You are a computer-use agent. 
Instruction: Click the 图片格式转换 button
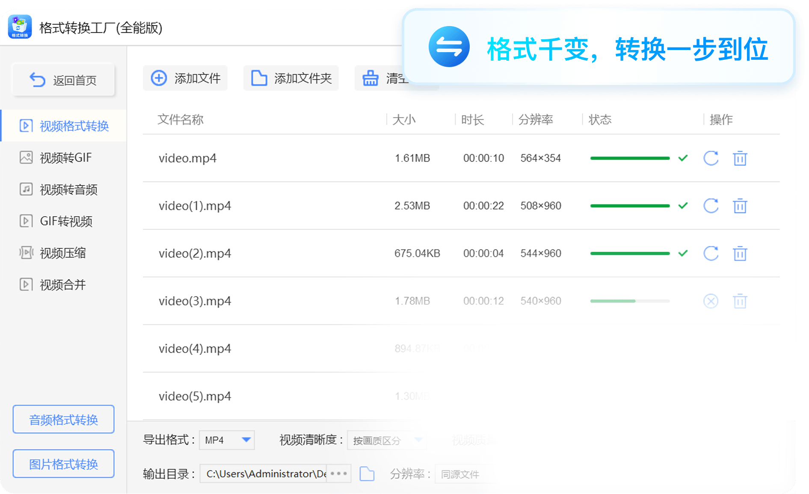click(x=64, y=464)
